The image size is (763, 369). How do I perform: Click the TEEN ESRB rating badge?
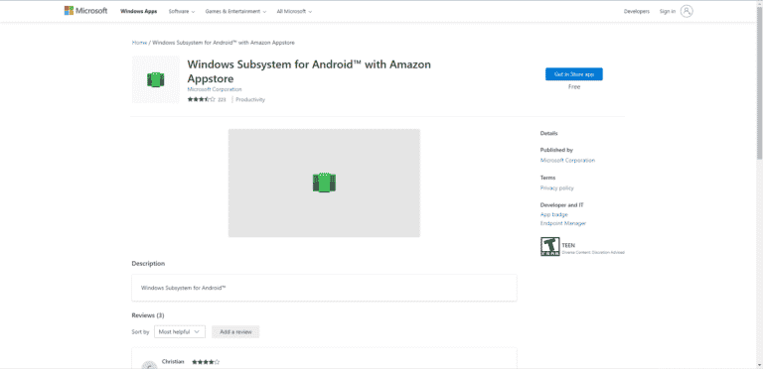tap(549, 247)
